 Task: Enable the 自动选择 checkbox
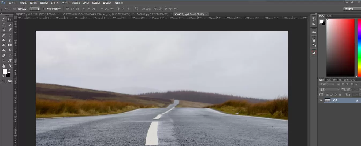(x=14, y=9)
